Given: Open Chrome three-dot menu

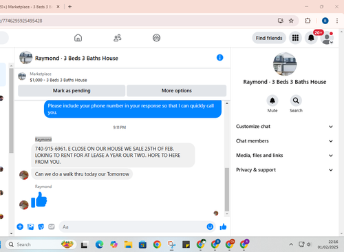Looking at the screenshot, I should pyautogui.click(x=337, y=21).
